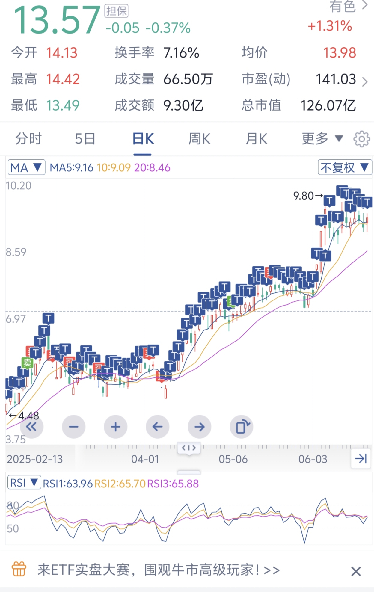Switch to the 周K tab
The width and height of the screenshot is (374, 592).
pos(199,139)
